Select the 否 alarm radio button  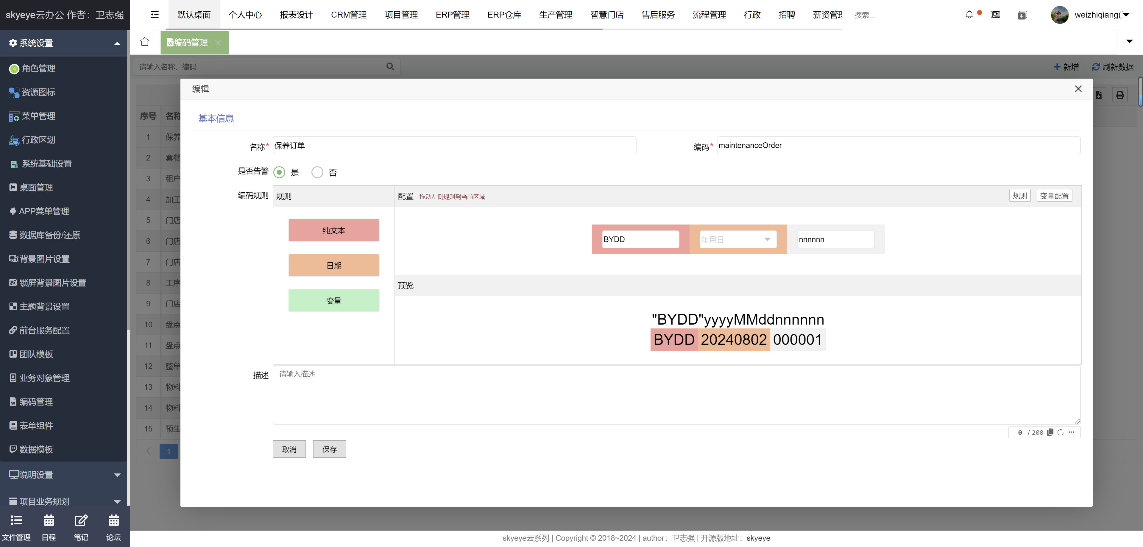[317, 172]
